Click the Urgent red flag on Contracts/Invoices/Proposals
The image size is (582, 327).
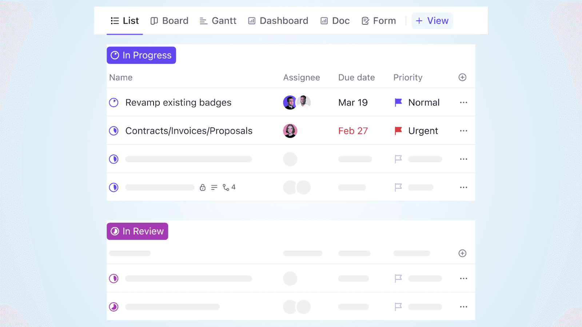coord(398,131)
